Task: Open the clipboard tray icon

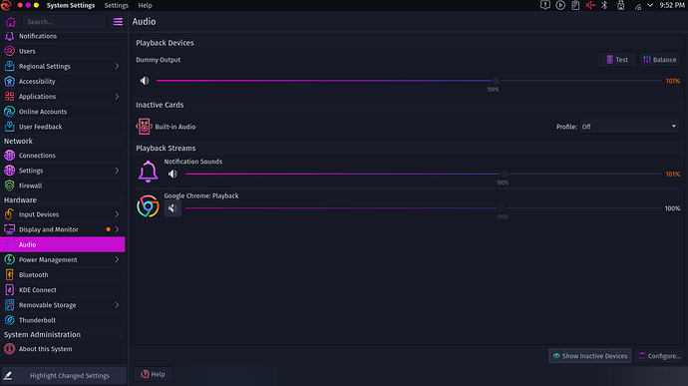Action: 575,5
